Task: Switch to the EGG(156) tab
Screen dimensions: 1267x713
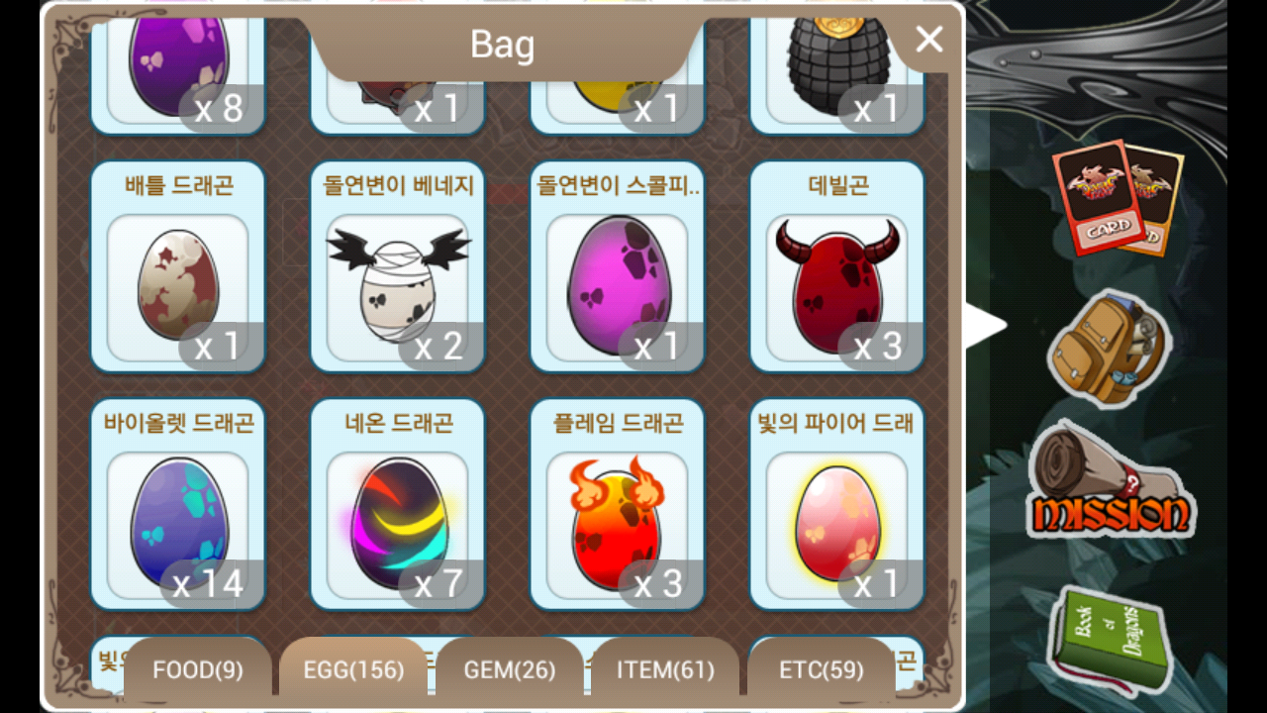Action: point(353,670)
